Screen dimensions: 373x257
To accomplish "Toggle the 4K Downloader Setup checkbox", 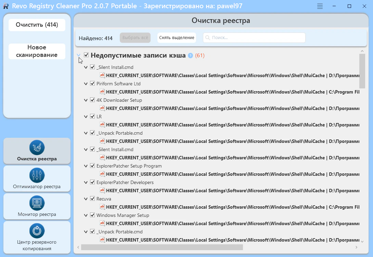I will tap(92, 100).
